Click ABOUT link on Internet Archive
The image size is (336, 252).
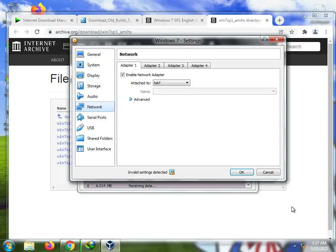pos(57,60)
